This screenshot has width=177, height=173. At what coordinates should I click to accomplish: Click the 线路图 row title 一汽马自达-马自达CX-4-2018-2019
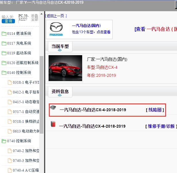click(x=93, y=110)
